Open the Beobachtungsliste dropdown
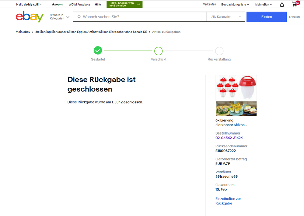This screenshot has width=304, height=216. (x=235, y=5)
